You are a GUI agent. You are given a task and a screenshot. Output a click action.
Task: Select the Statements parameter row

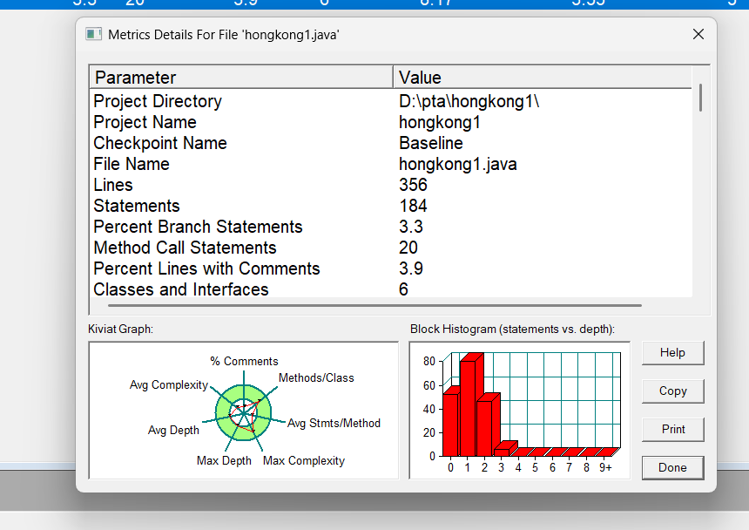pos(391,206)
